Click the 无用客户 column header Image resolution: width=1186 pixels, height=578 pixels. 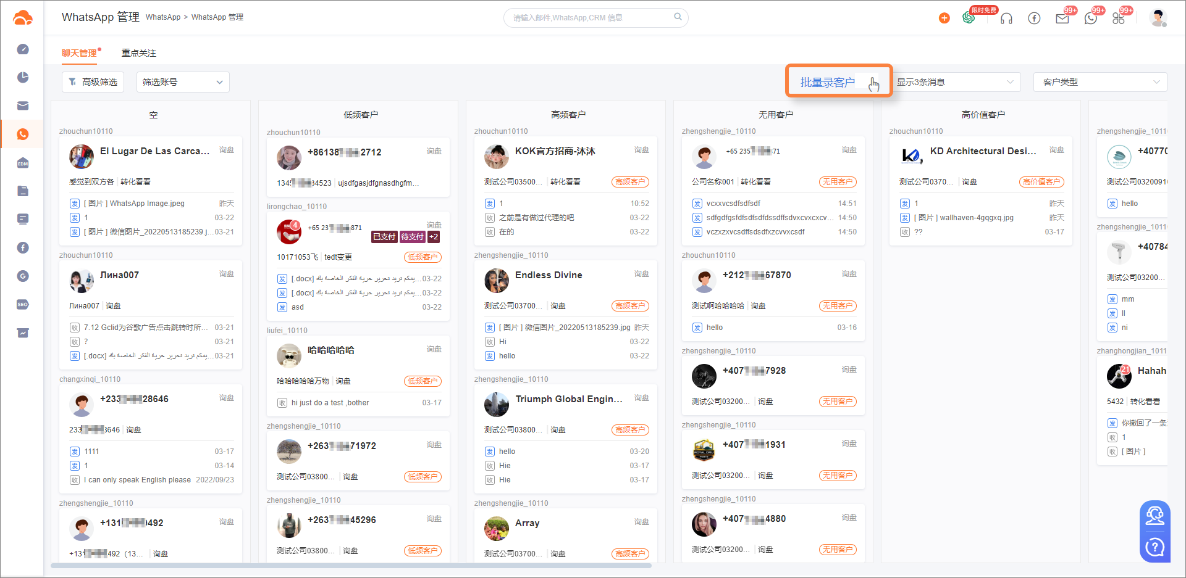click(776, 115)
